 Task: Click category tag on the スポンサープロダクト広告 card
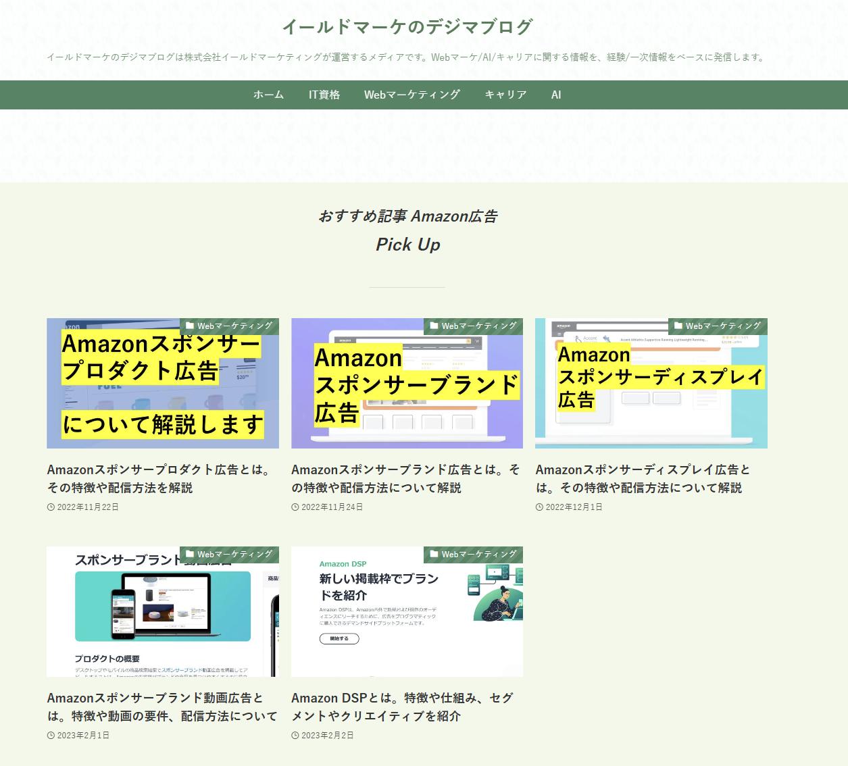click(x=229, y=326)
